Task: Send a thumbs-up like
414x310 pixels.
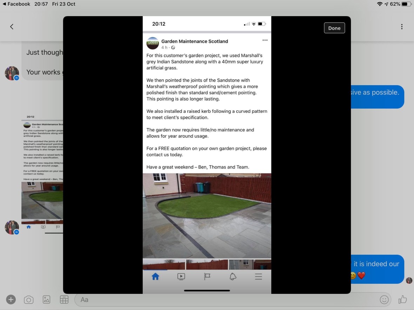Action: pos(402,299)
